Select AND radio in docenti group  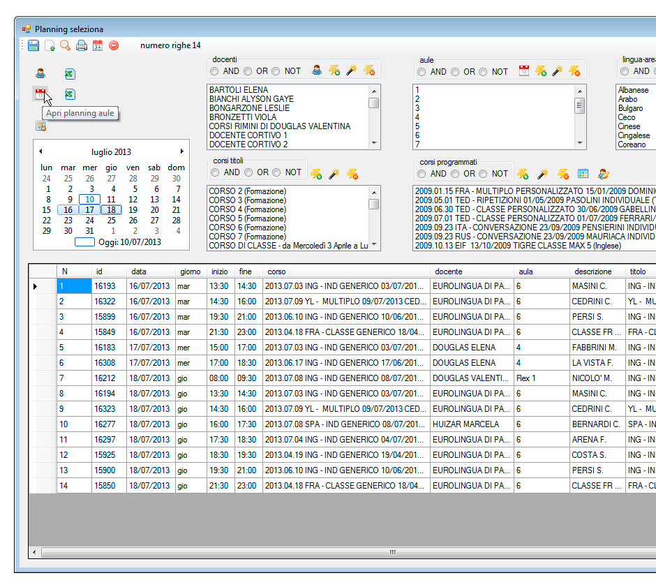point(215,71)
